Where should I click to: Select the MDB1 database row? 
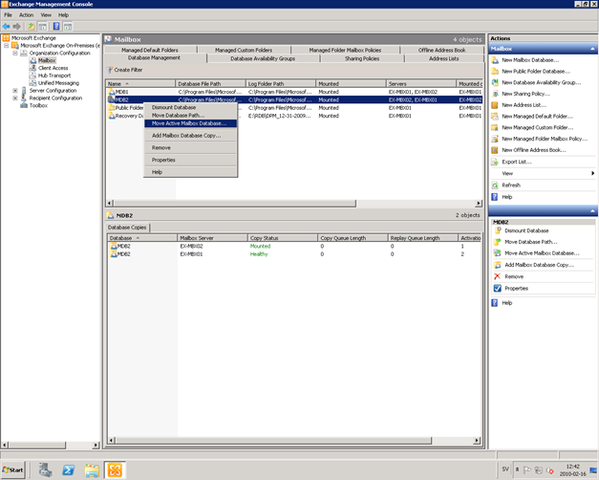pos(294,92)
